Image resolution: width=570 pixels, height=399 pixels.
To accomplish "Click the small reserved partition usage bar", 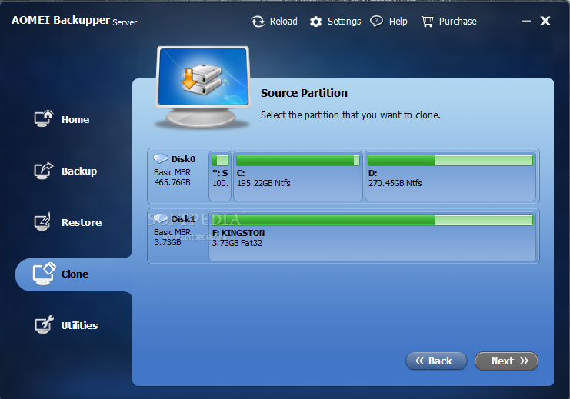I will tap(220, 160).
